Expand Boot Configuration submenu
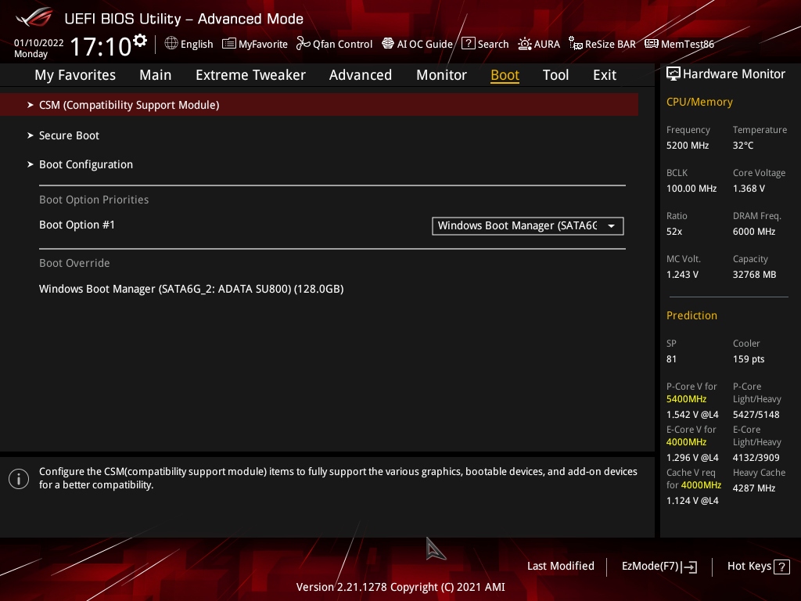The image size is (801, 601). 86,164
